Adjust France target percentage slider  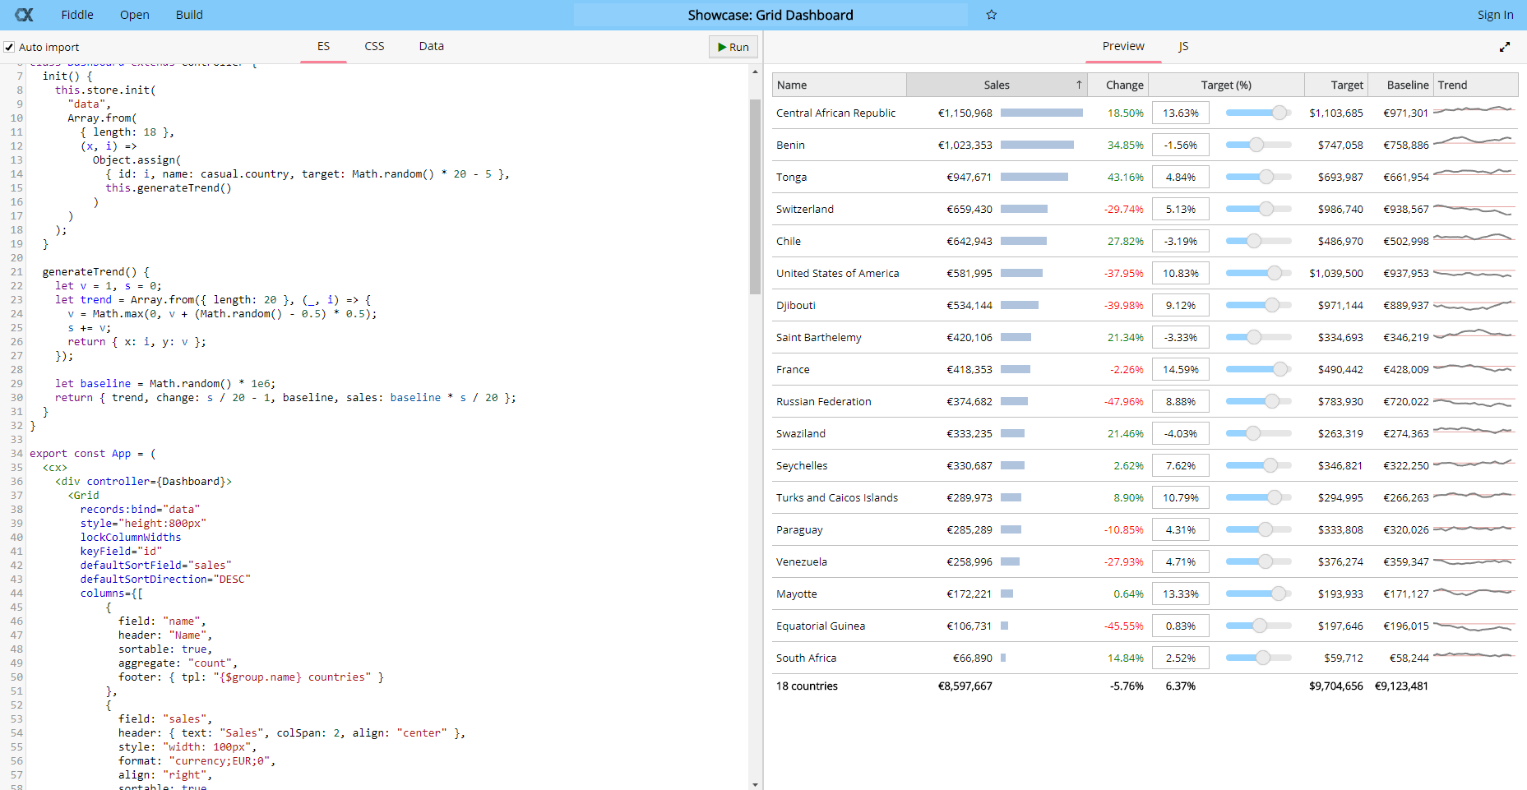[1258, 369]
